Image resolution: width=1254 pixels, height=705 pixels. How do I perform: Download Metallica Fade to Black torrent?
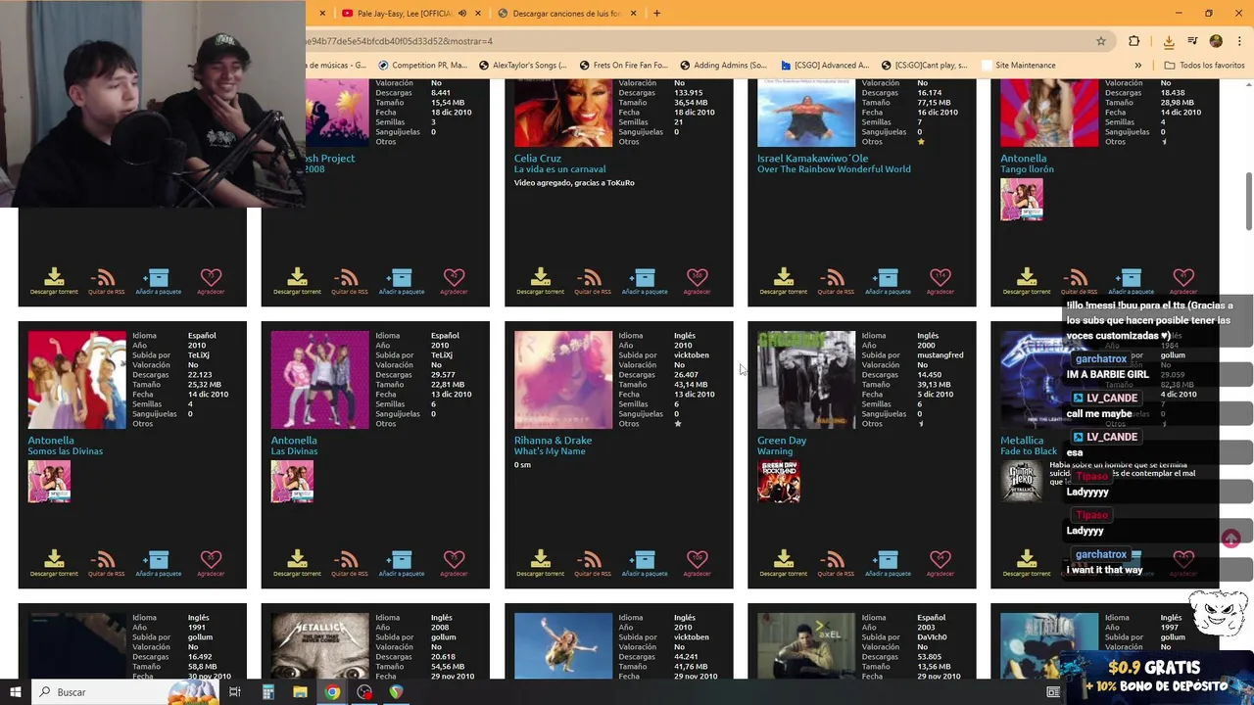1027,563
